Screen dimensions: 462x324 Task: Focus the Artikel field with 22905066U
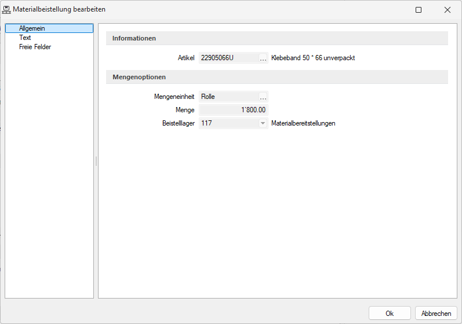click(228, 58)
